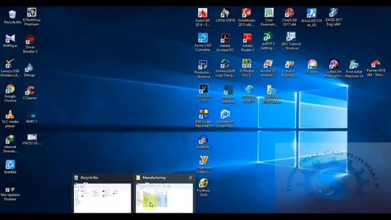Select the YOUTUBE STUDIO icon
The width and height of the screenshot is (391, 220).
click(249, 94)
